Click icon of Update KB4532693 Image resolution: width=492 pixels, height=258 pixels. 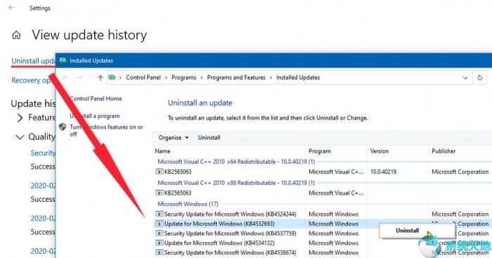tap(160, 224)
